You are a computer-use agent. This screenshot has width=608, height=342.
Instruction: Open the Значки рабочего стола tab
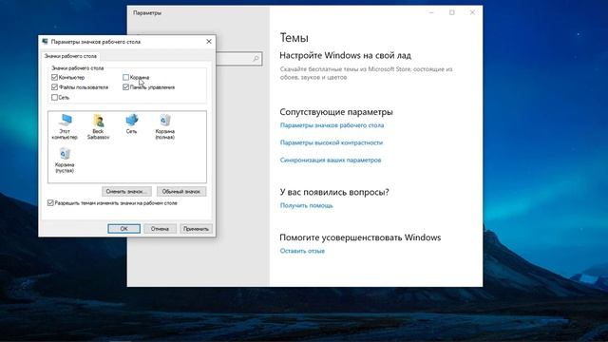70,56
